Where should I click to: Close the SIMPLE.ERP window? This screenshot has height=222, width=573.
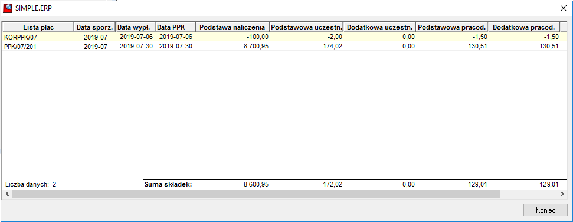[x=563, y=8]
